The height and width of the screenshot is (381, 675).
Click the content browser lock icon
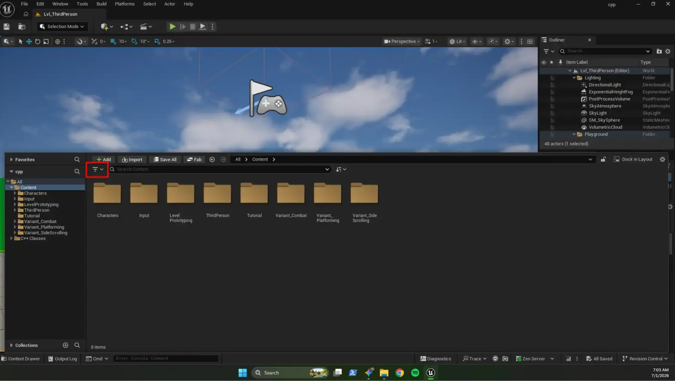(x=603, y=159)
